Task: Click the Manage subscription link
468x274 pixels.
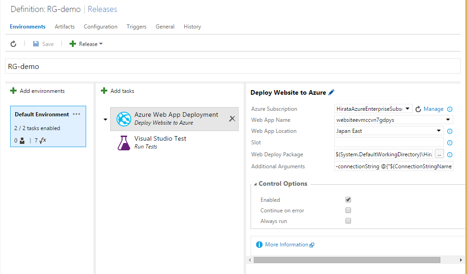Action: (x=433, y=109)
